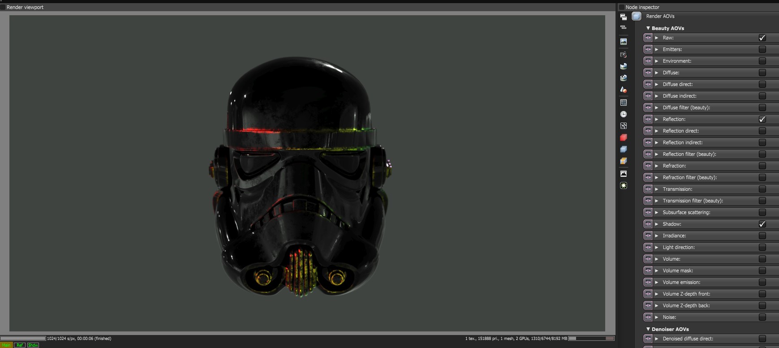This screenshot has height=348, width=779.
Task: Select the blue stacked squares icon in sidebar
Action: 623,149
